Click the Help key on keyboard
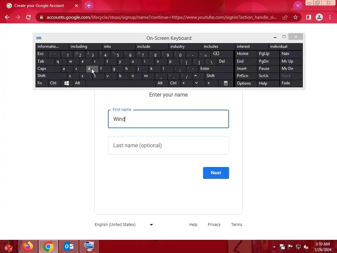The height and width of the screenshot is (253, 337). coord(268,83)
